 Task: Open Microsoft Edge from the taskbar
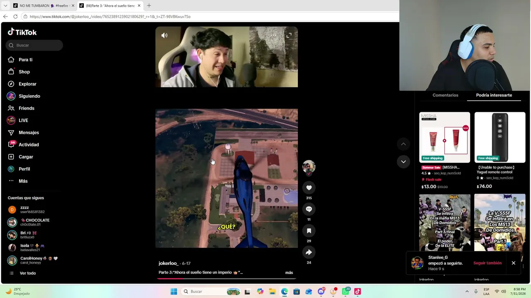(284, 291)
